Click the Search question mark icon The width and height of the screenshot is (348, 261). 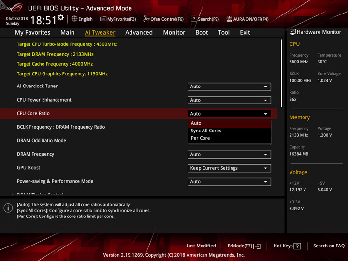pyautogui.click(x=194, y=19)
